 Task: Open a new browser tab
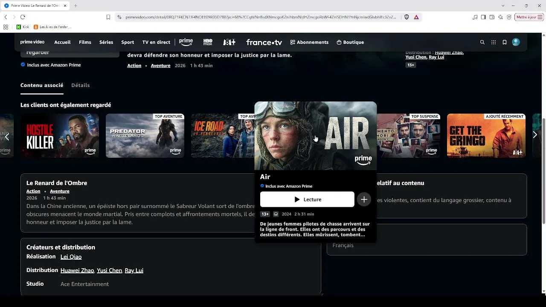click(76, 6)
